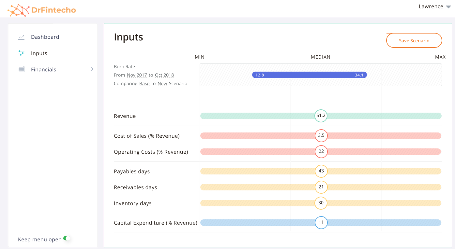This screenshot has width=455, height=249.
Task: Click the Payables days handle showing 43
Action: [321, 171]
